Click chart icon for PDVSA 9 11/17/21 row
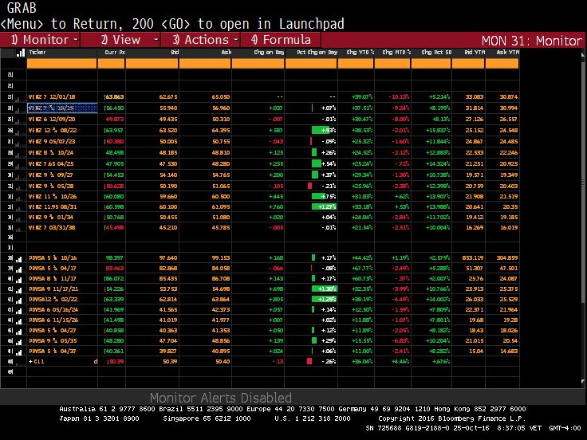Screen dimensions: 587x440 point(18,290)
